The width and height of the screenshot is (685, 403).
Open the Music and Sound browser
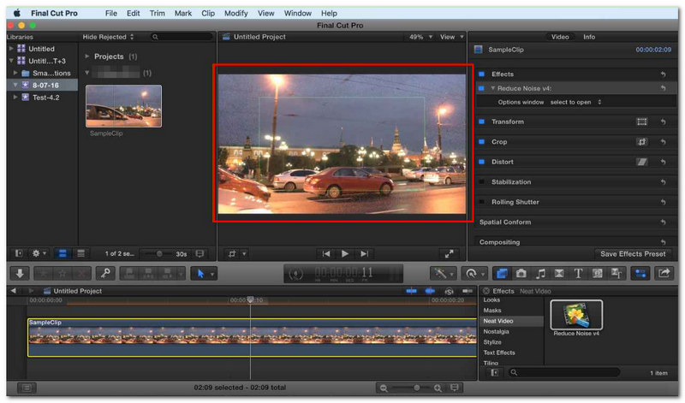540,274
